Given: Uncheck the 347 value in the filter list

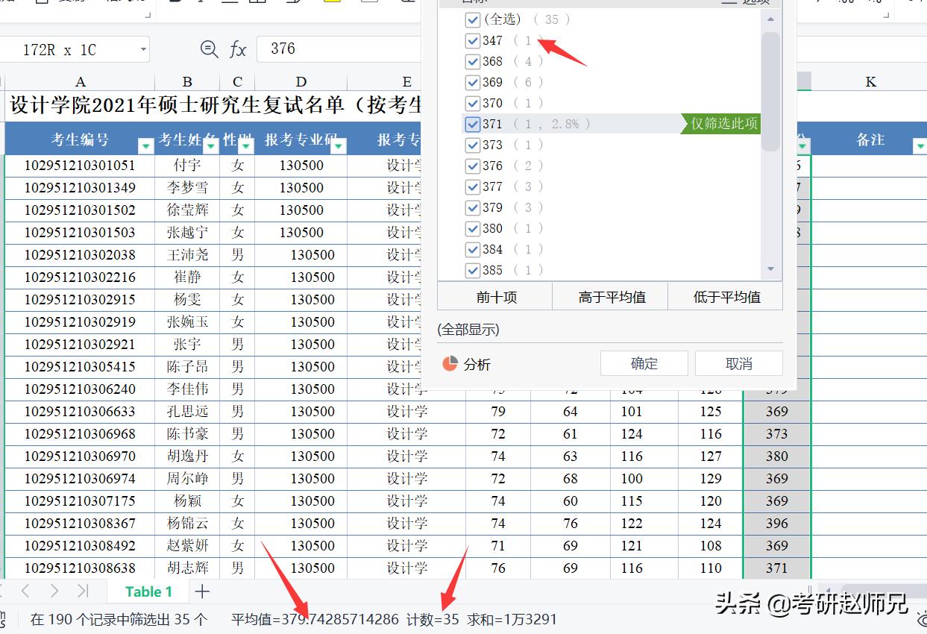Looking at the screenshot, I should (472, 40).
